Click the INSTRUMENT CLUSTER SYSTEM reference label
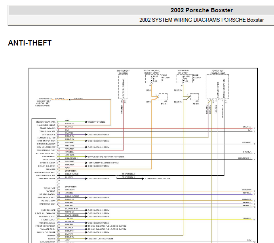This screenshot has width=274, height=243. [103, 163]
